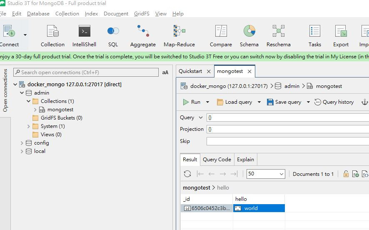
Task: Open the Help menu
Action: point(178,14)
